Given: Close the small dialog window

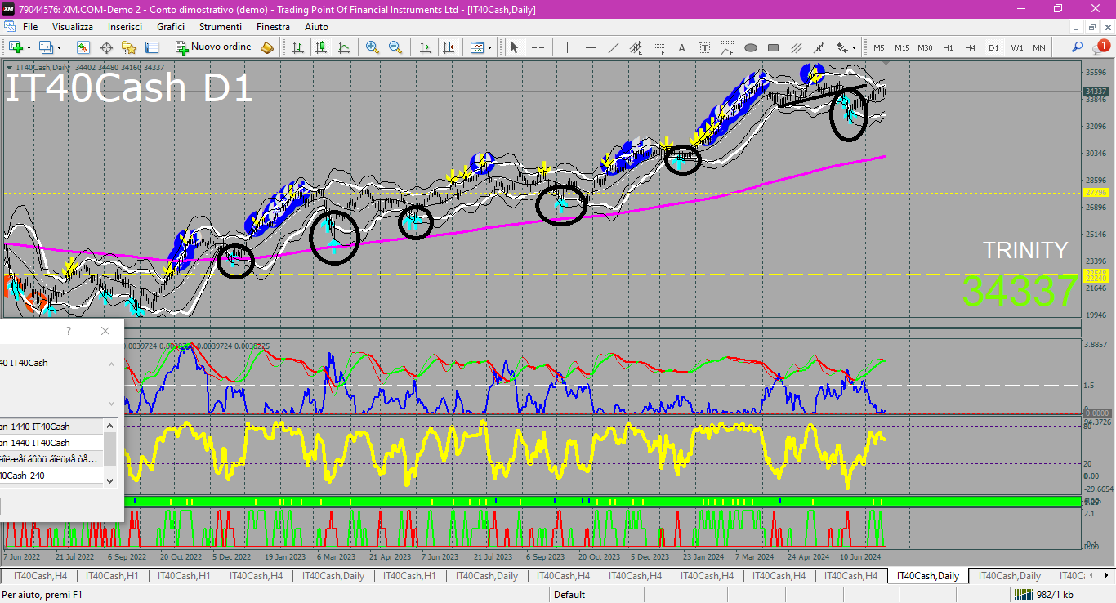Looking at the screenshot, I should 105,331.
